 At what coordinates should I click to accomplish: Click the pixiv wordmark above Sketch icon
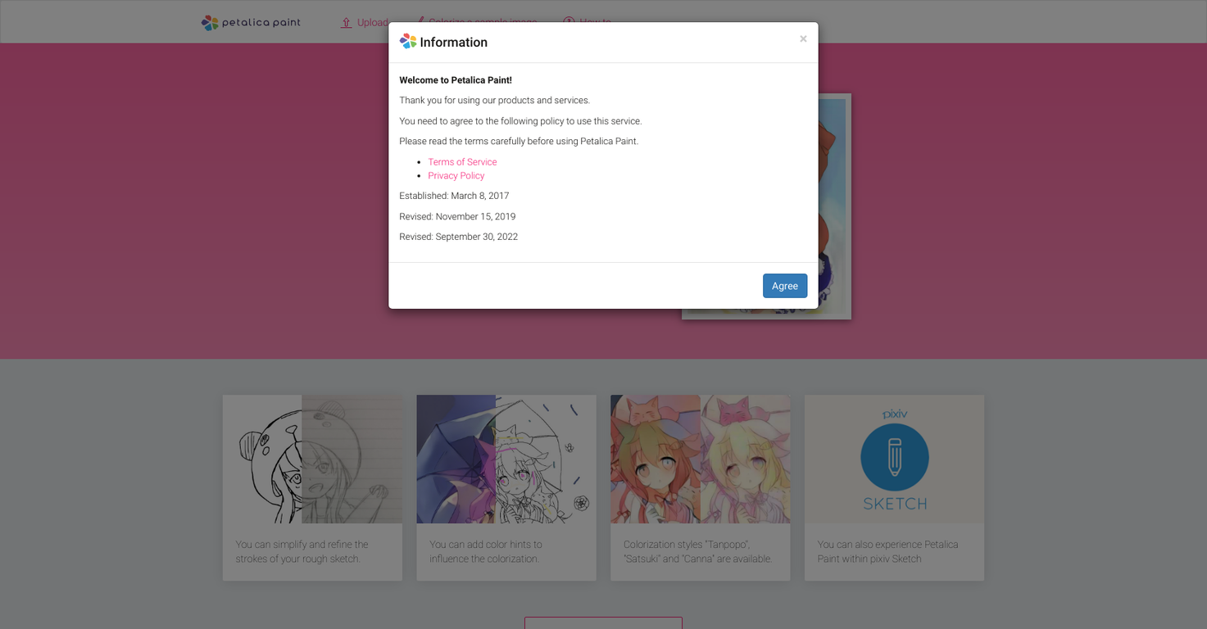coord(894,414)
